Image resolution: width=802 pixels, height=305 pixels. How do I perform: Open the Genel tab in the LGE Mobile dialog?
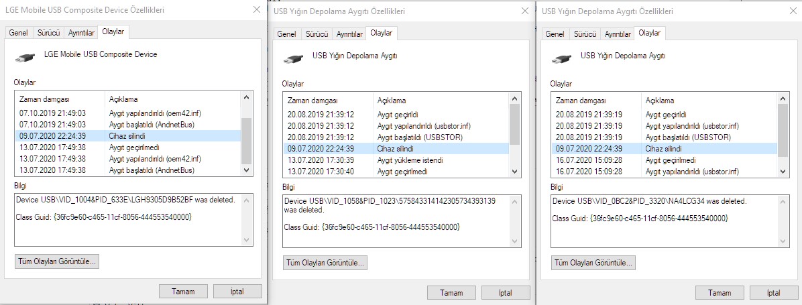(x=19, y=32)
